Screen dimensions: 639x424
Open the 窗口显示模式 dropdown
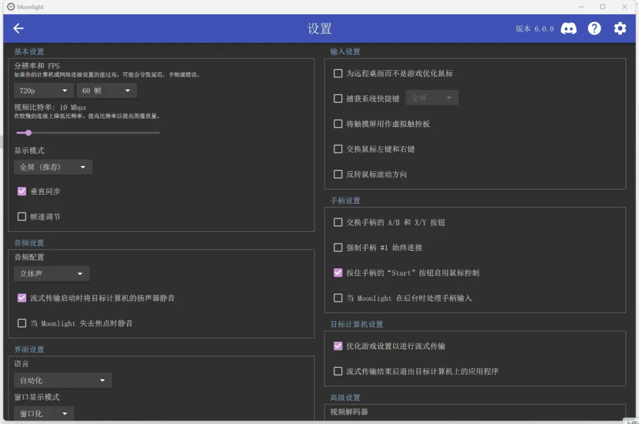pyautogui.click(x=43, y=413)
